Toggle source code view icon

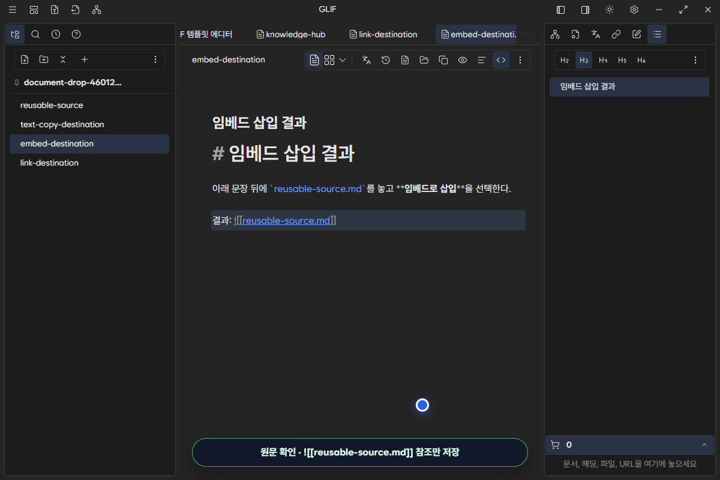coord(501,60)
